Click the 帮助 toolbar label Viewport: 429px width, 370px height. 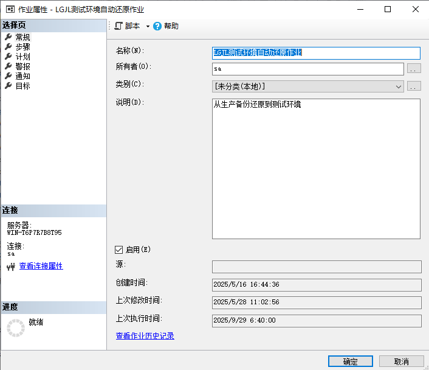(171, 26)
